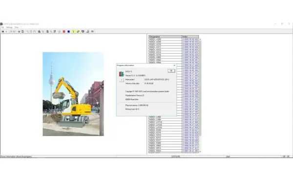
Task: Click the Index column header
Action: (x=190, y=37)
